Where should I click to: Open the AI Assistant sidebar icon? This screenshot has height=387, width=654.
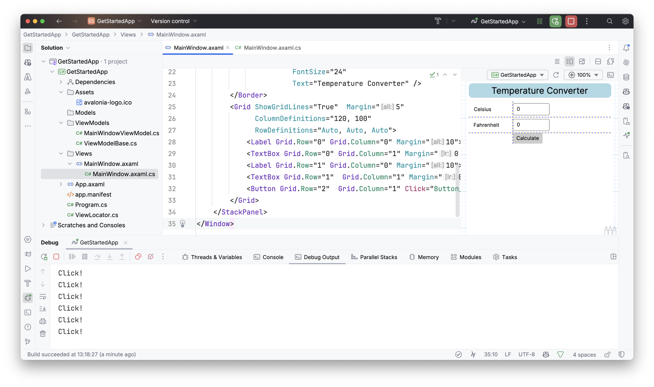click(x=626, y=62)
